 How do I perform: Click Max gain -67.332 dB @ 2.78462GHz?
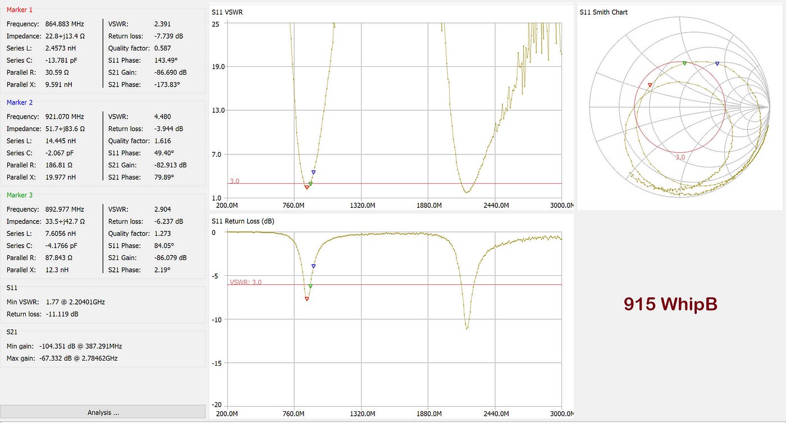79,358
